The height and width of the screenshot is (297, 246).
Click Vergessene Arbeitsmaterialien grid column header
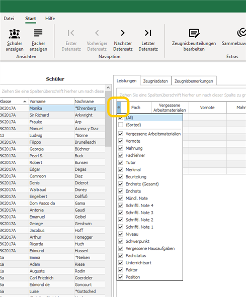(x=170, y=108)
